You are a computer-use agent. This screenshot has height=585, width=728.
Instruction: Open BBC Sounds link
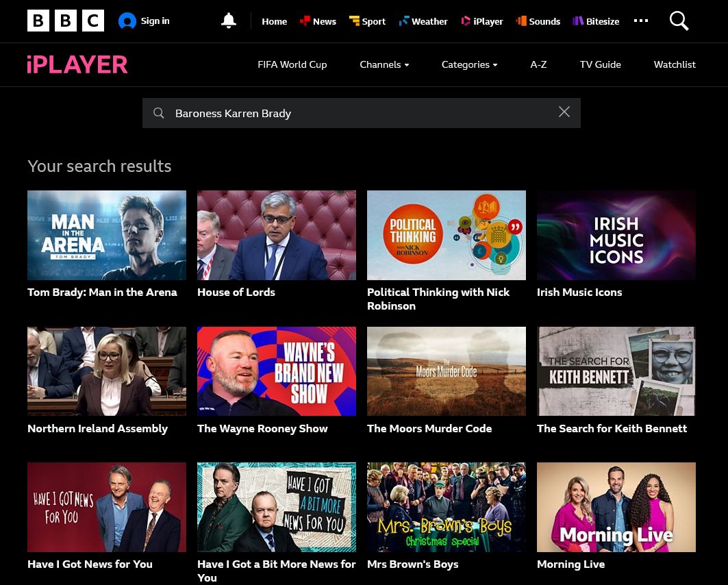click(x=538, y=21)
